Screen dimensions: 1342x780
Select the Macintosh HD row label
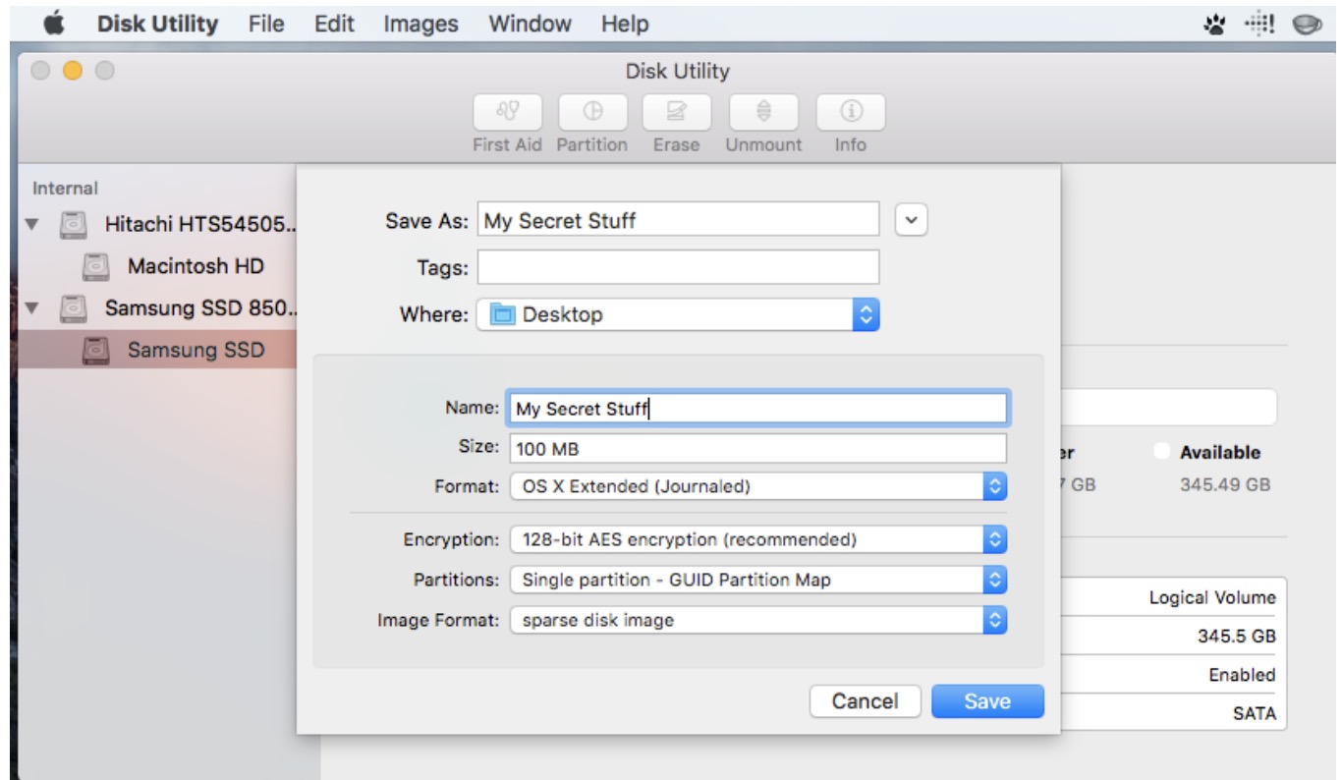196,266
